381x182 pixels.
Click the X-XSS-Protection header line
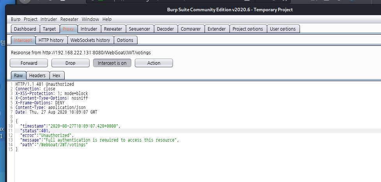click(x=51, y=94)
